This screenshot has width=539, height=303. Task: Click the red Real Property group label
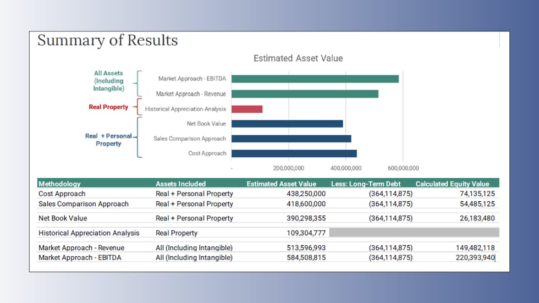click(x=108, y=107)
